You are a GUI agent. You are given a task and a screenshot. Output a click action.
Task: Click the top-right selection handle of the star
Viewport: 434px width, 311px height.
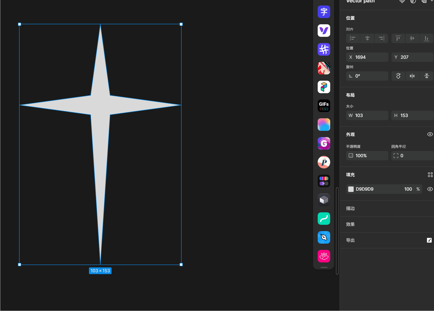coord(181,24)
